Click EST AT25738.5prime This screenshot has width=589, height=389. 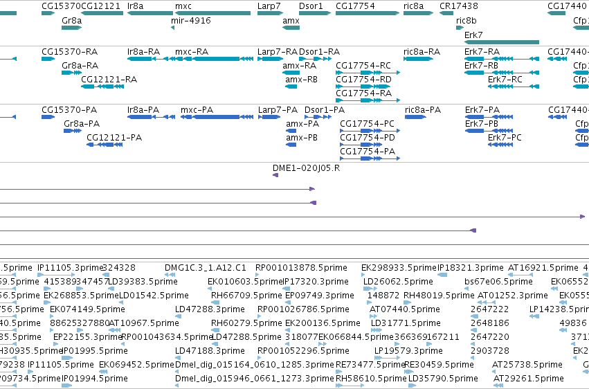(x=527, y=365)
